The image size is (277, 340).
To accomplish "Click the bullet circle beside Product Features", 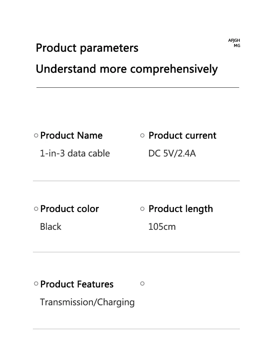I will click(36, 284).
